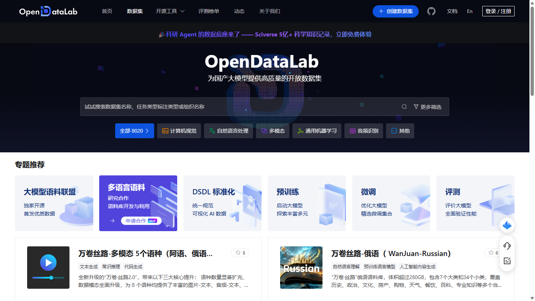Open the 评测 topic card
This screenshot has width=535, height=301.
pos(475,203)
